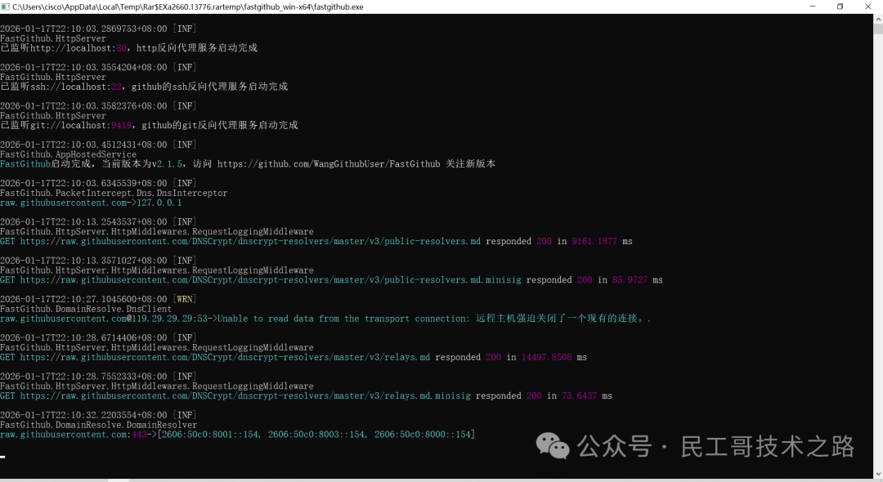Click the public-resolvers.md.minisig request URL

click(271, 280)
